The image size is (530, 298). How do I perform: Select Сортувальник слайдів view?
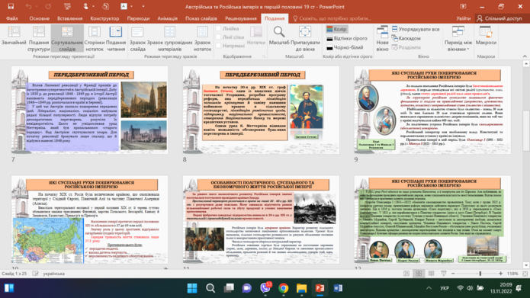(x=67, y=39)
